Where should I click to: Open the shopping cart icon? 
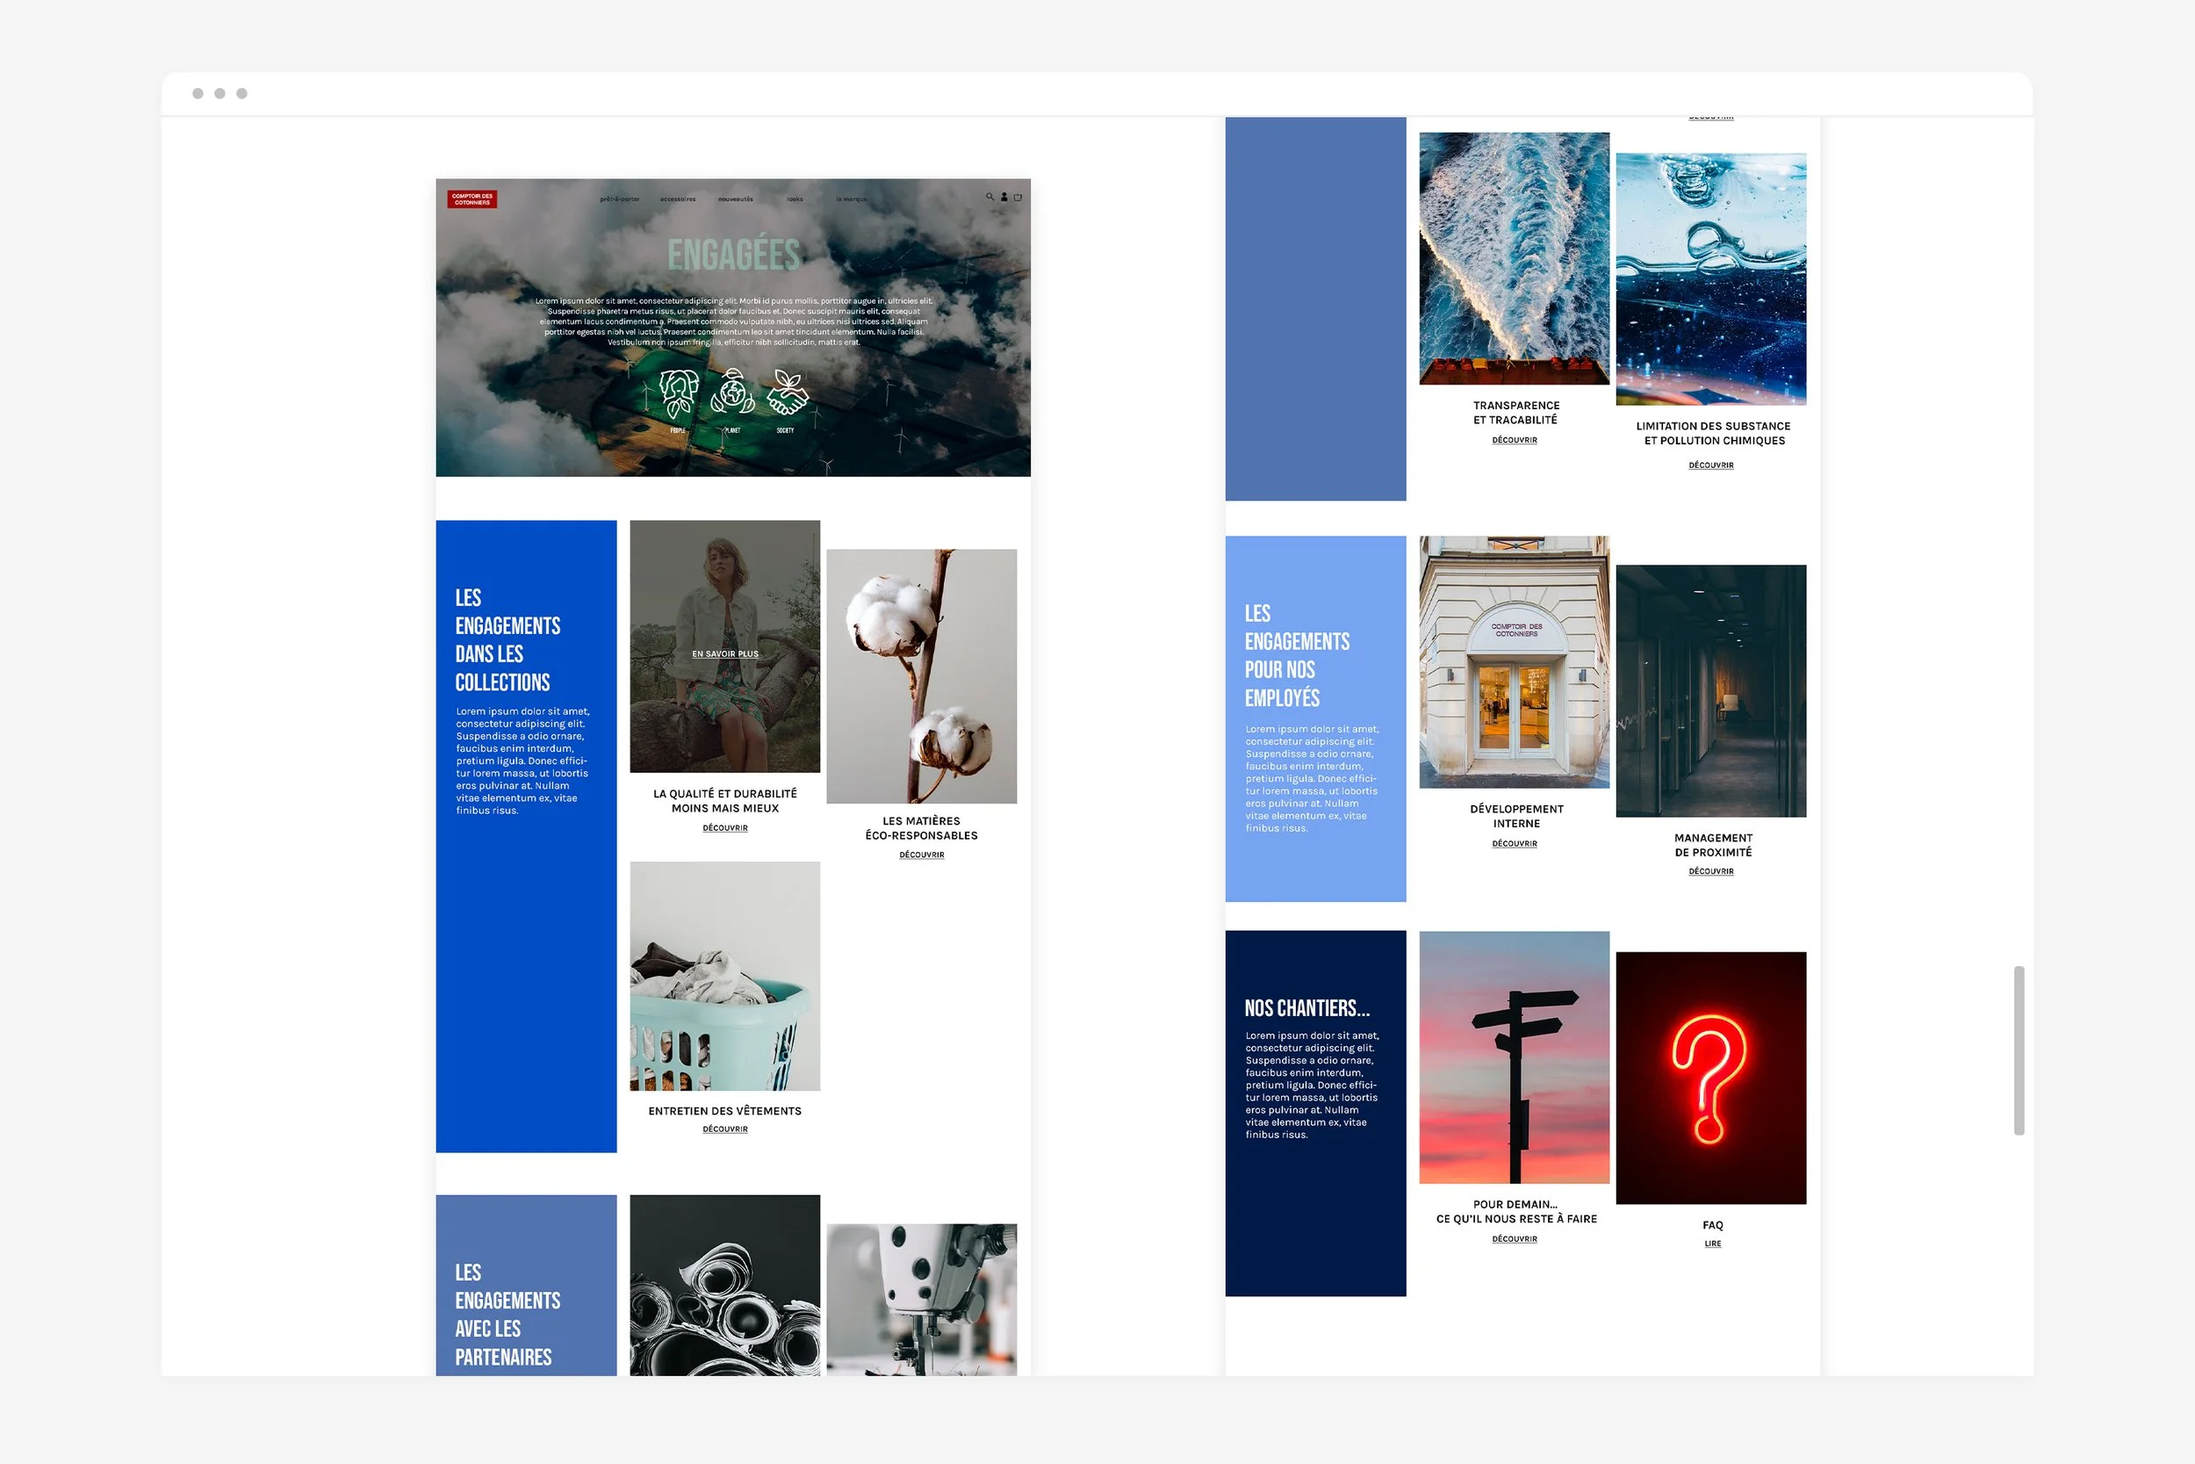1018,198
